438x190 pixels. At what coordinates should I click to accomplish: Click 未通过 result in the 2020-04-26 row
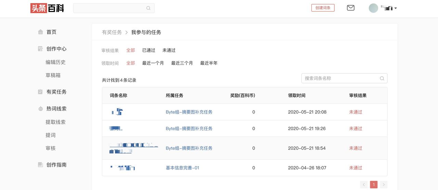coord(356,168)
